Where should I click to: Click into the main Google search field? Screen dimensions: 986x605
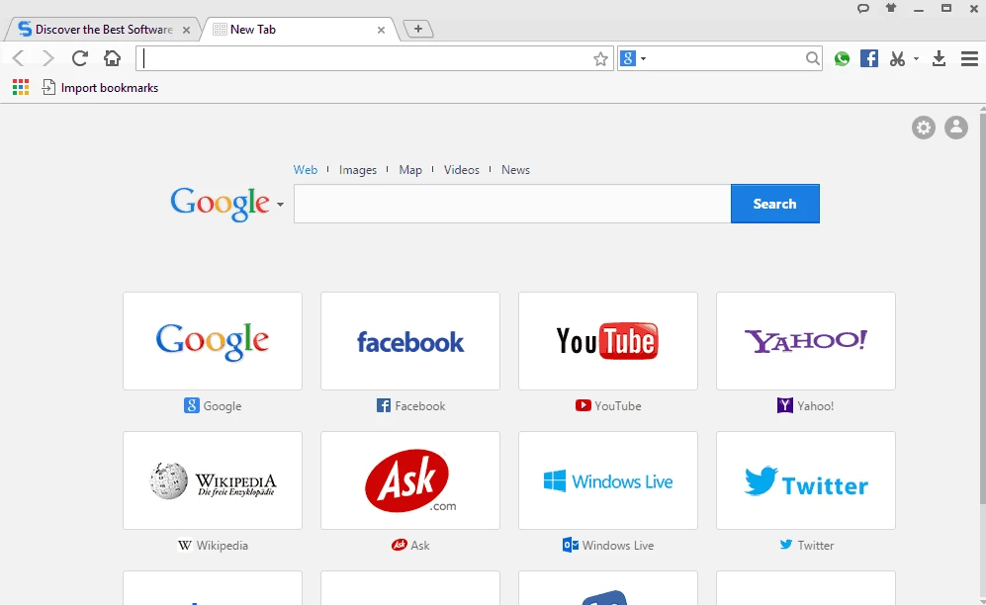click(512, 204)
